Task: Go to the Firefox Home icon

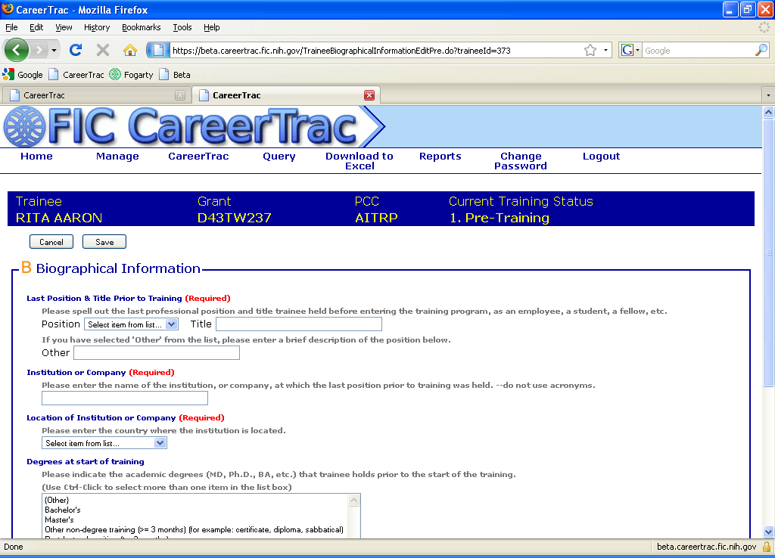Action: point(130,50)
